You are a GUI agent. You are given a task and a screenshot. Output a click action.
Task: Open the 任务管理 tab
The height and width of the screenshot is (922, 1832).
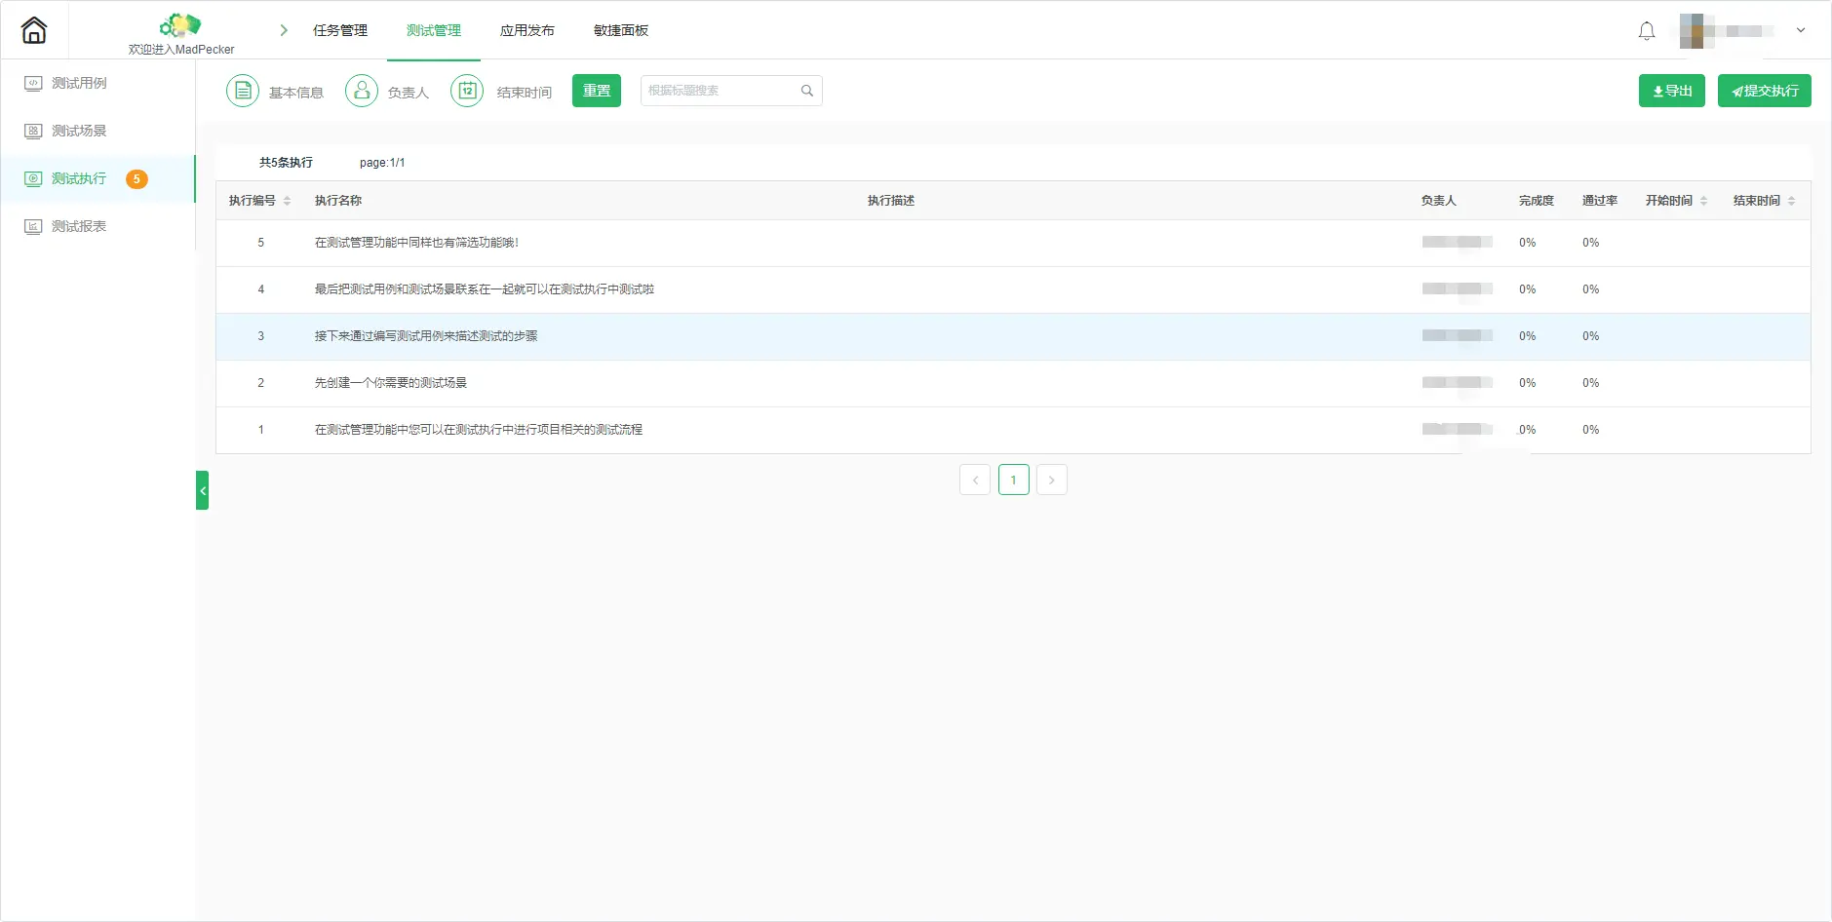click(340, 30)
